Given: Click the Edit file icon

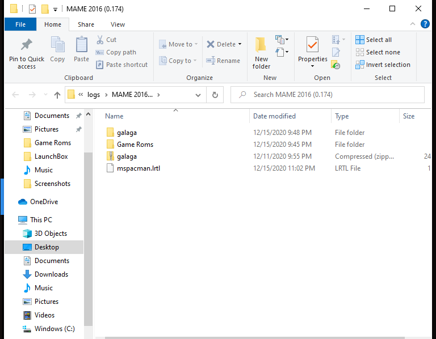Looking at the screenshot, I should pos(336,52).
